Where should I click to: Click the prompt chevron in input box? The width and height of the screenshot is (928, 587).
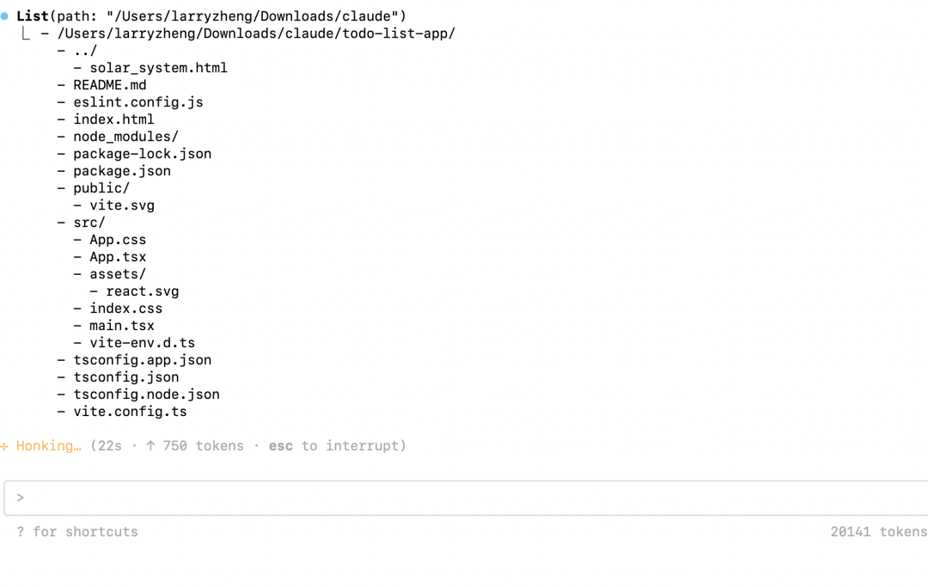click(21, 498)
